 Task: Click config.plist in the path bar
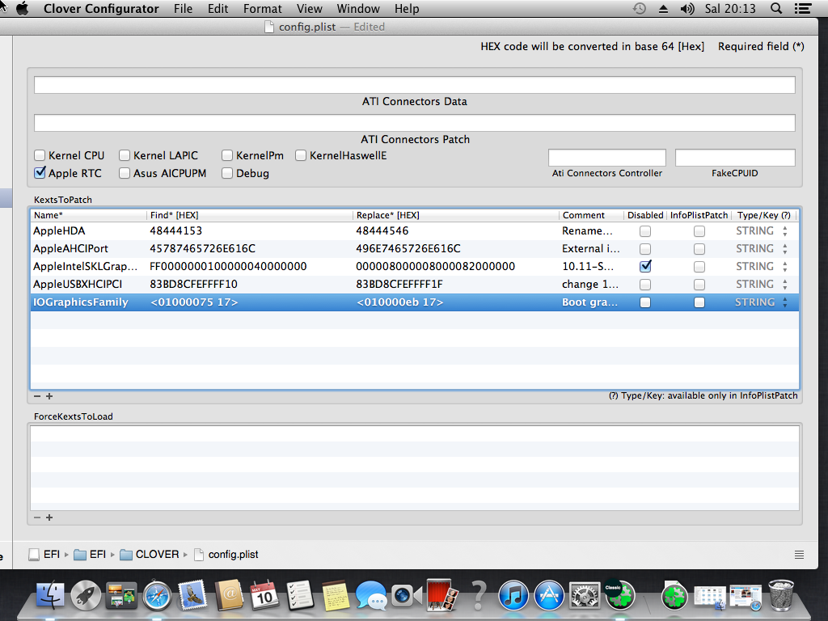226,555
